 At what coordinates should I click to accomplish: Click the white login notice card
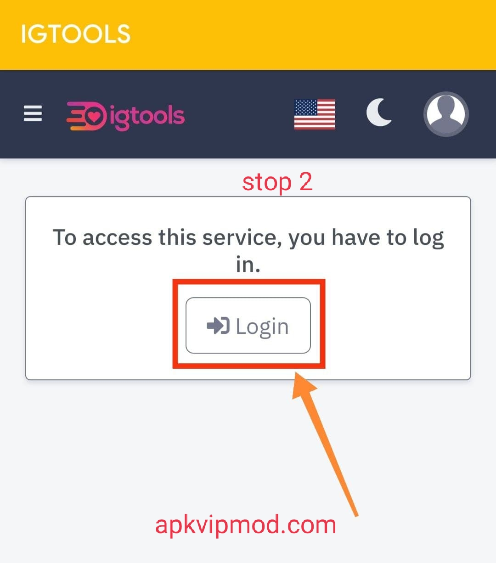coord(248,288)
